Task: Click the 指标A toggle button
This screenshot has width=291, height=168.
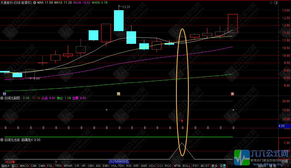Action: 5,166
